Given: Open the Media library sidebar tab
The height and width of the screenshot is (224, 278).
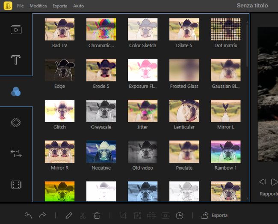Looking at the screenshot, I should [x=16, y=30].
